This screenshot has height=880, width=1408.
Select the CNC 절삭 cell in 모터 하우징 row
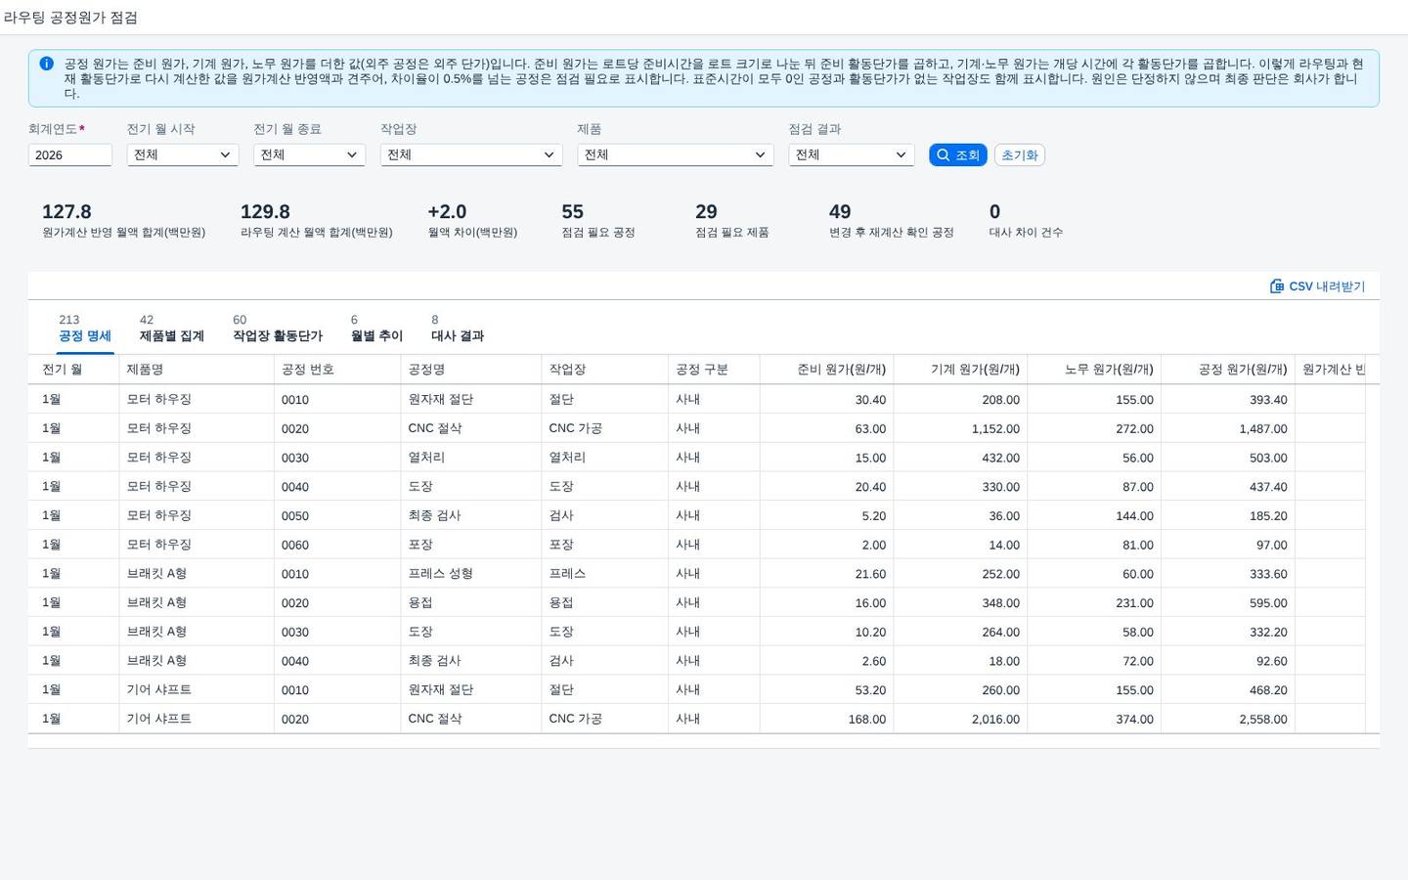tap(471, 428)
